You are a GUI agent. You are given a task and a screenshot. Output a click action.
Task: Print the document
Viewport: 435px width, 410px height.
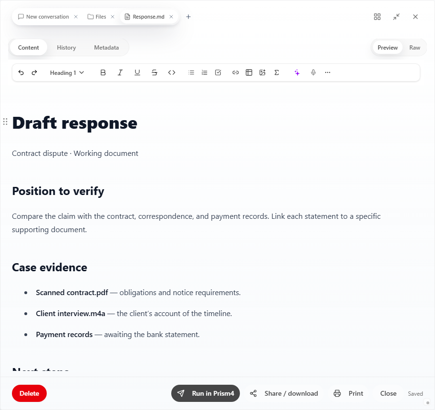[349, 393]
